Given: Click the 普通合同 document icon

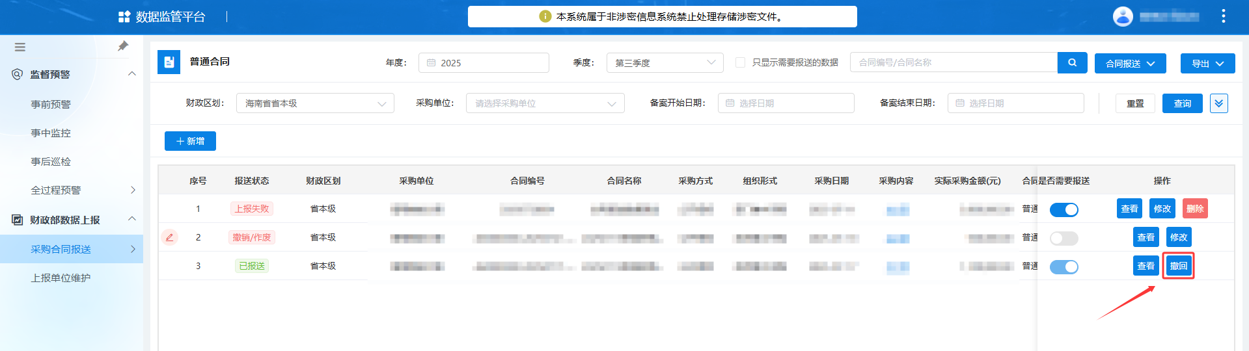Looking at the screenshot, I should point(169,62).
